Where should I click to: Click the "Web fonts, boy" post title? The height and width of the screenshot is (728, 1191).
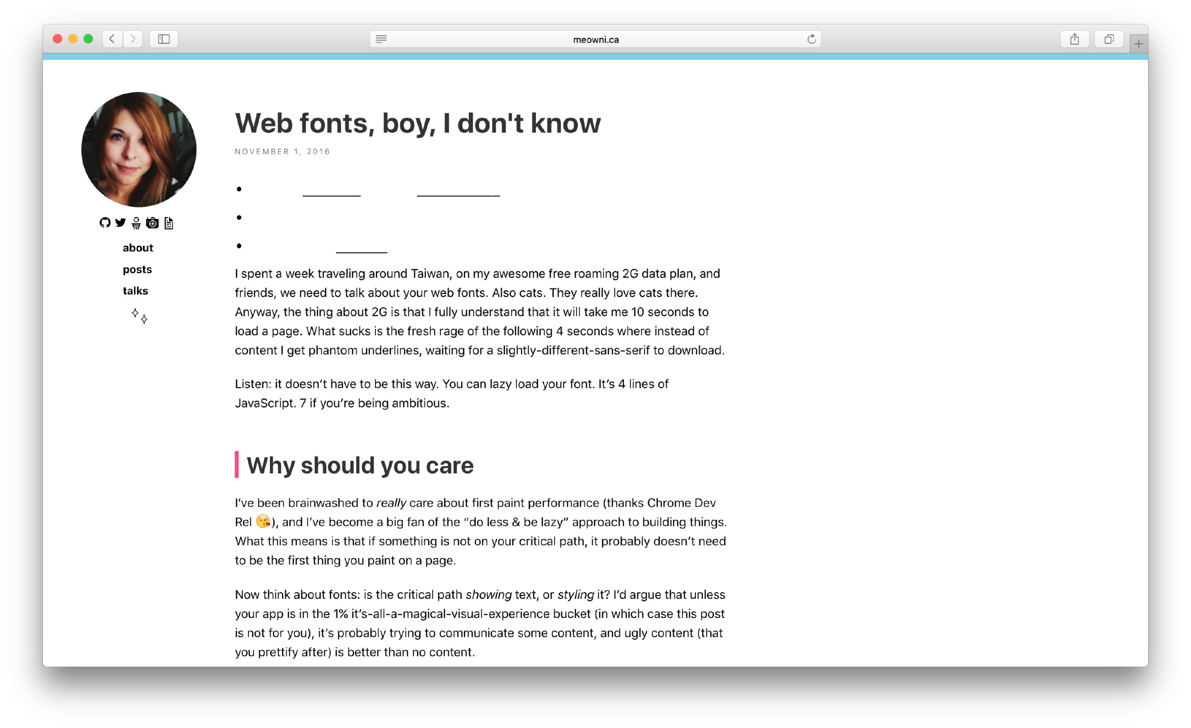click(418, 123)
